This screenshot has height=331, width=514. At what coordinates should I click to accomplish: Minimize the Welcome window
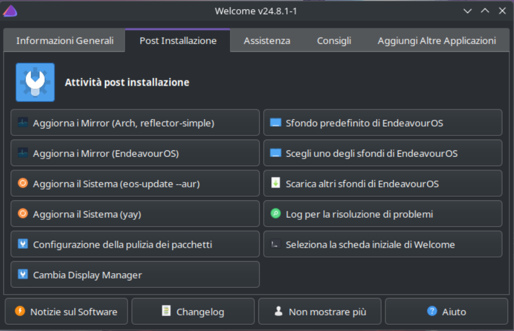[x=468, y=11]
